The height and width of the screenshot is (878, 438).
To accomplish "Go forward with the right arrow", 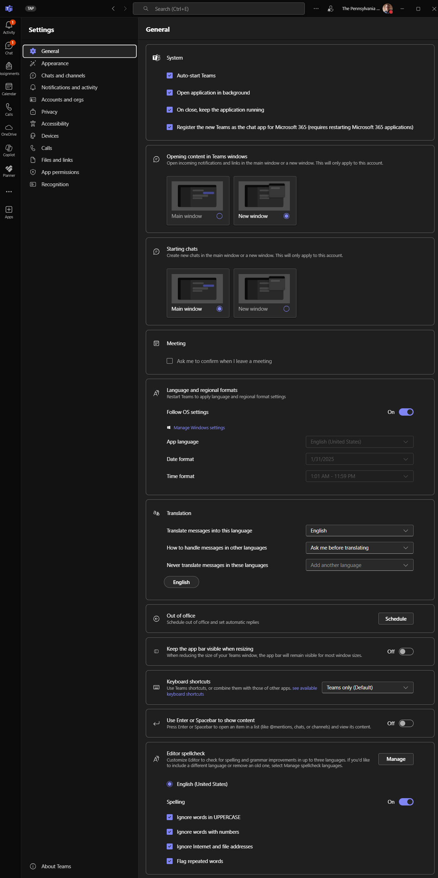I will pyautogui.click(x=125, y=9).
